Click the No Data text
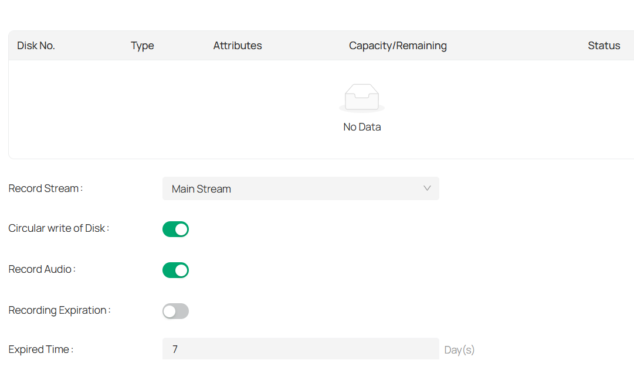The height and width of the screenshot is (367, 634). click(362, 126)
